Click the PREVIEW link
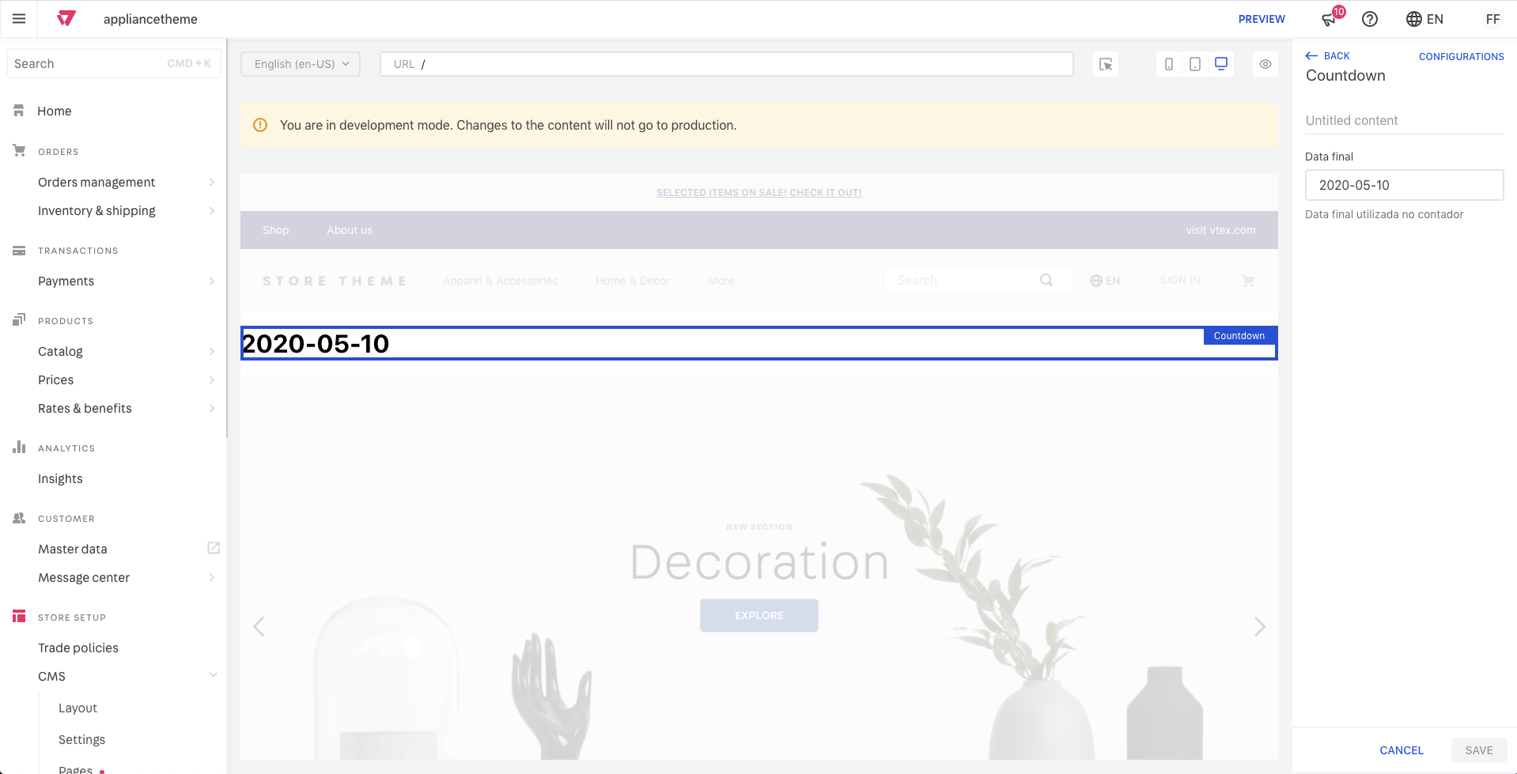Viewport: 1517px width, 774px height. (1262, 19)
